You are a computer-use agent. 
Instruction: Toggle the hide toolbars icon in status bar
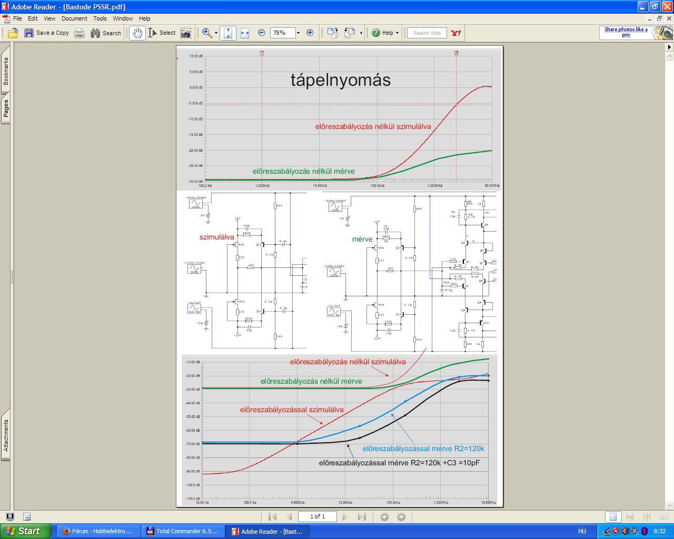[x=27, y=516]
